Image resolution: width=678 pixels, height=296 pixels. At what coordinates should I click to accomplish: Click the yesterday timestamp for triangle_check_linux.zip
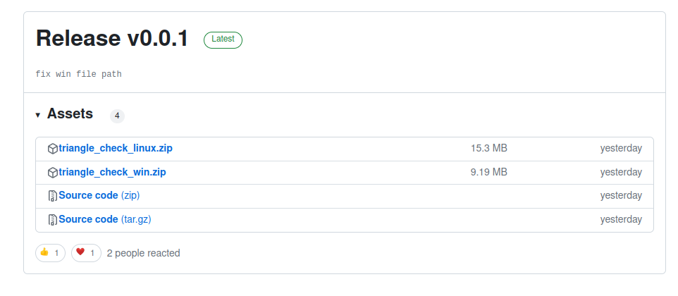click(x=621, y=148)
